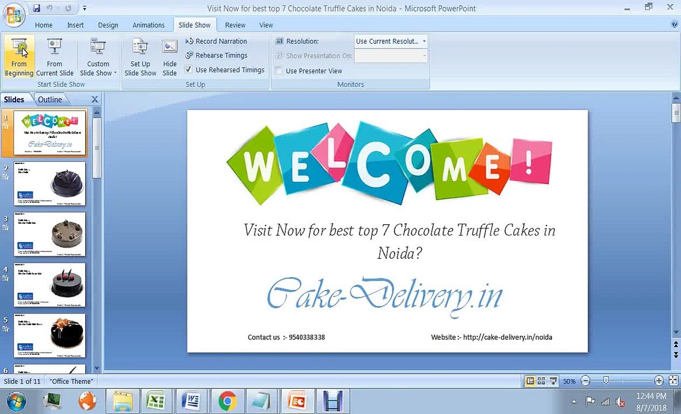Image resolution: width=681 pixels, height=414 pixels.
Task: Click slide pane scrollbar down arrow
Action: (x=97, y=368)
